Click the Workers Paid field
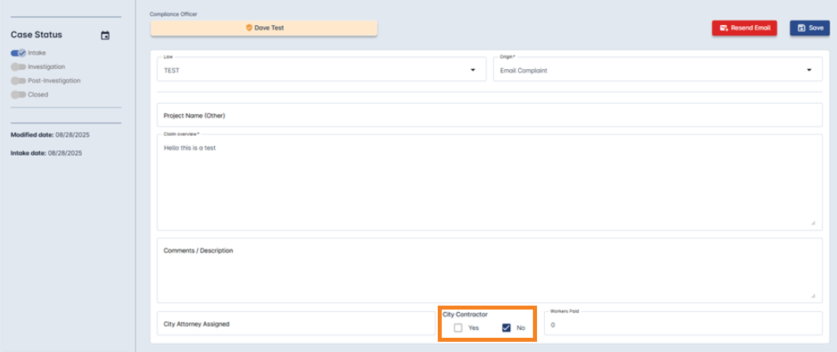The image size is (837, 352). 683,323
